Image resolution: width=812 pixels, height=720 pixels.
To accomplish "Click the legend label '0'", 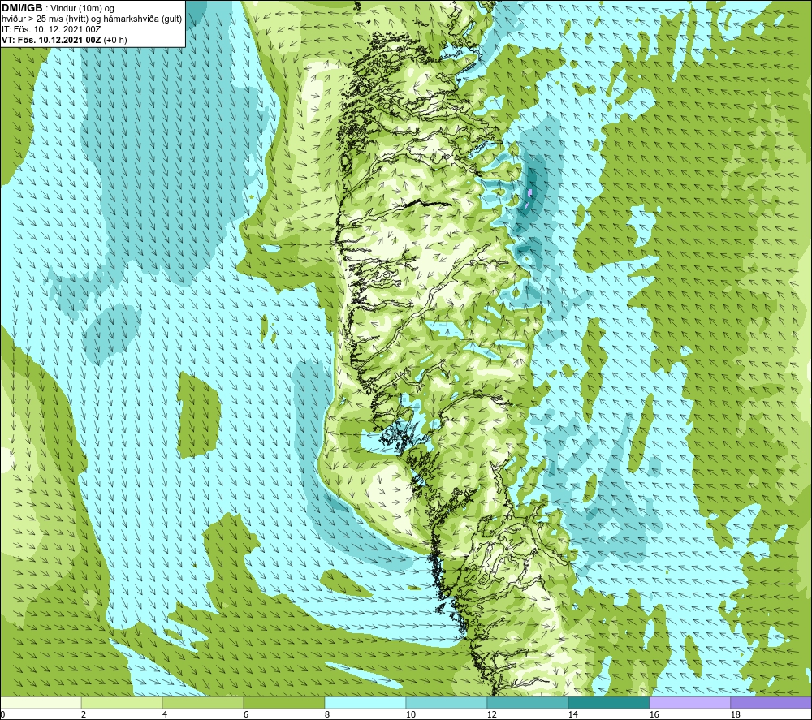I will point(3,714).
